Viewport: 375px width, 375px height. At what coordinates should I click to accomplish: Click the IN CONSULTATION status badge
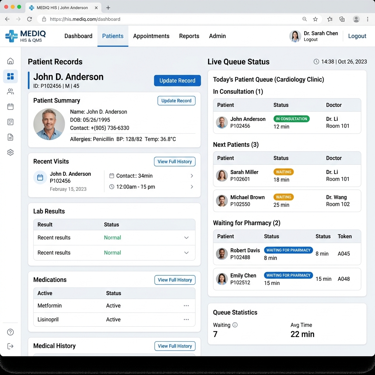291,119
